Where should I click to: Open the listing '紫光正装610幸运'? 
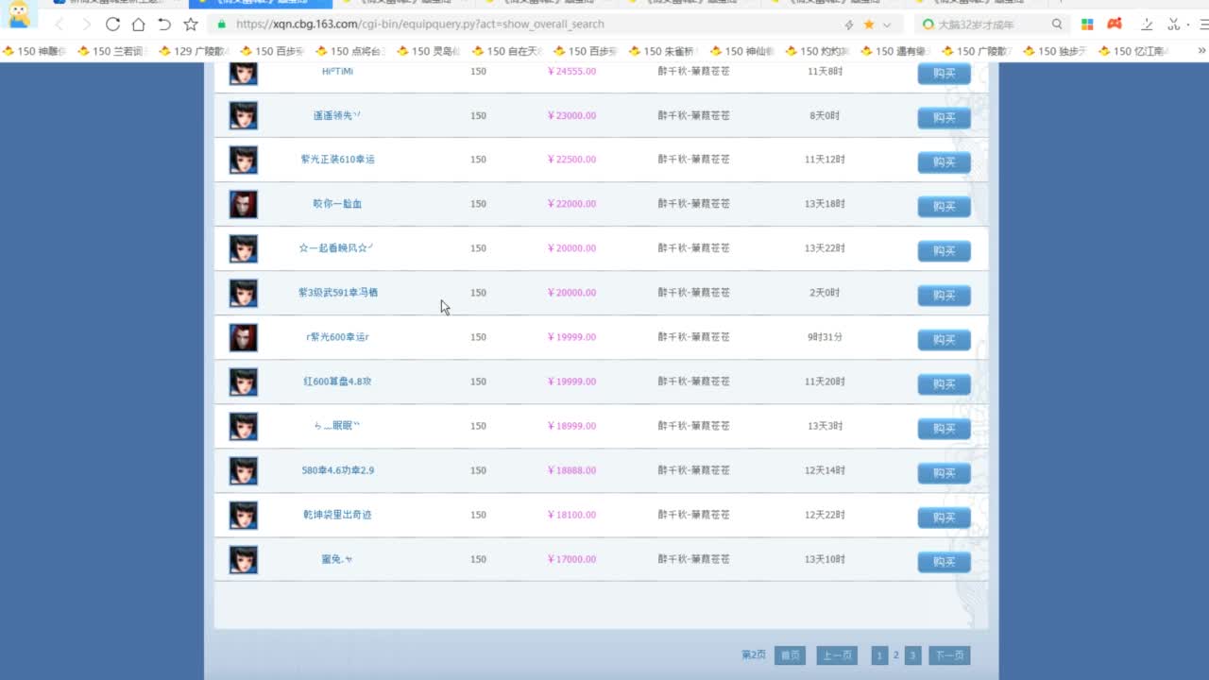[337, 160]
